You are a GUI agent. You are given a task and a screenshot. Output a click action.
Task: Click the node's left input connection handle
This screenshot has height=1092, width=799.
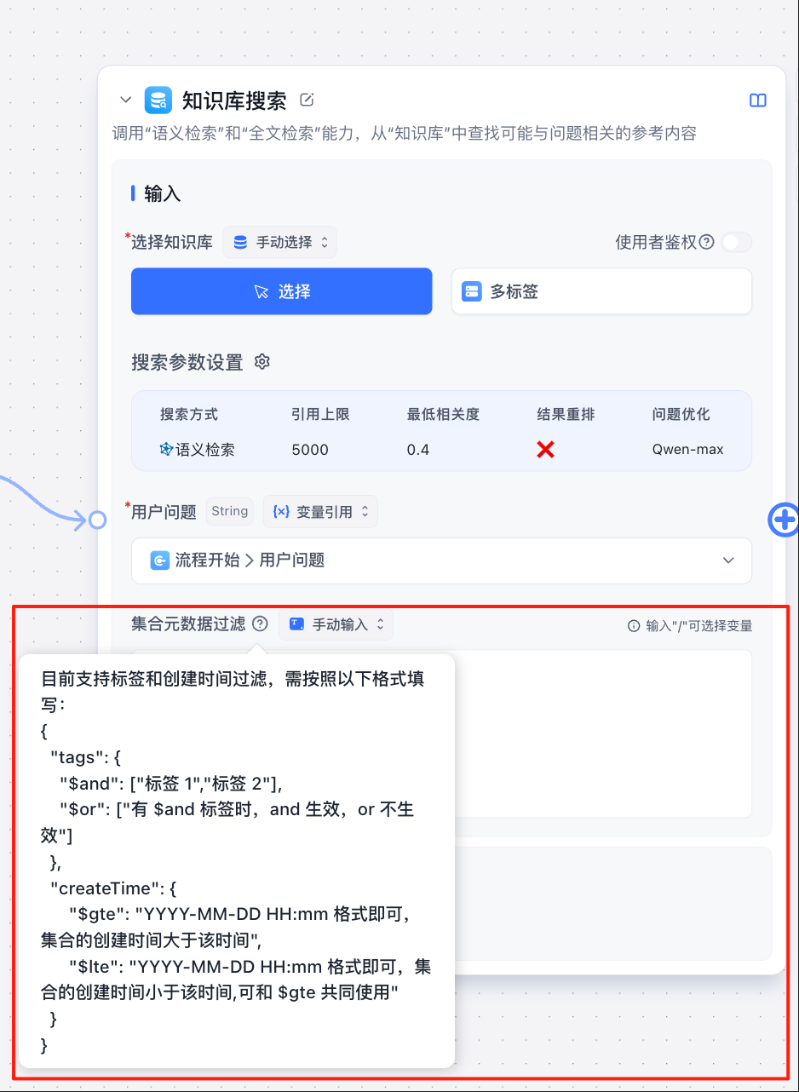tap(97, 519)
